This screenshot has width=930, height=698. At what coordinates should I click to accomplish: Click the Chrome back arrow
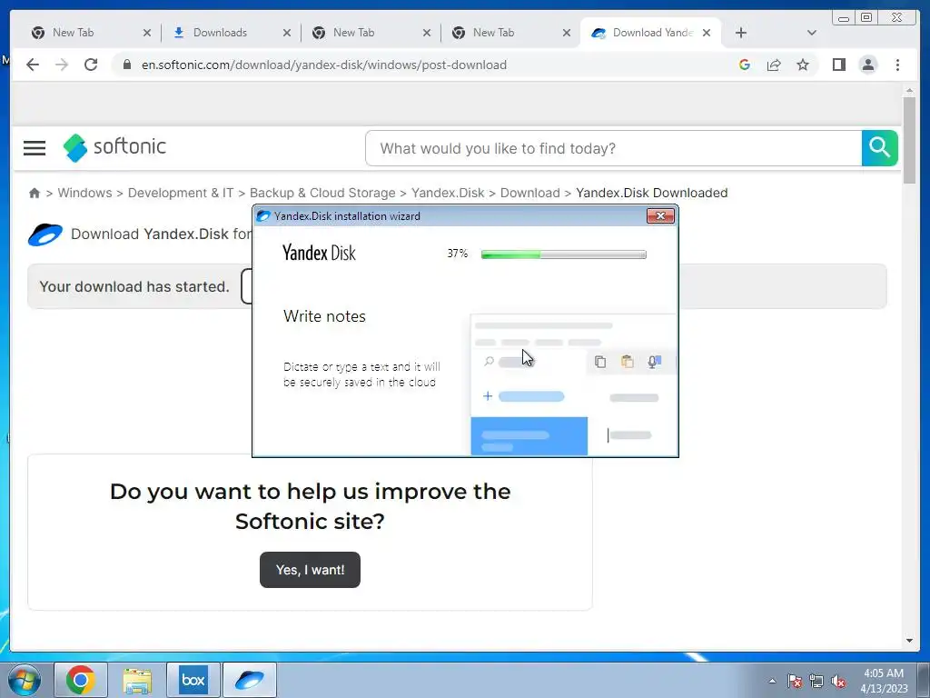click(33, 65)
